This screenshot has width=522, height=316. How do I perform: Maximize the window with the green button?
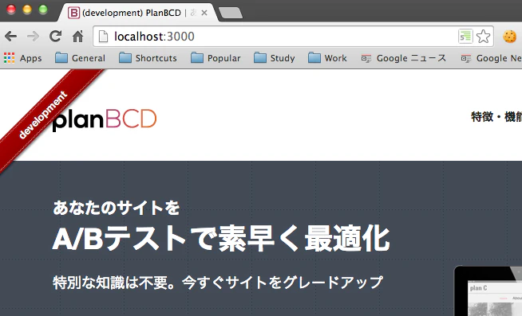coord(43,10)
